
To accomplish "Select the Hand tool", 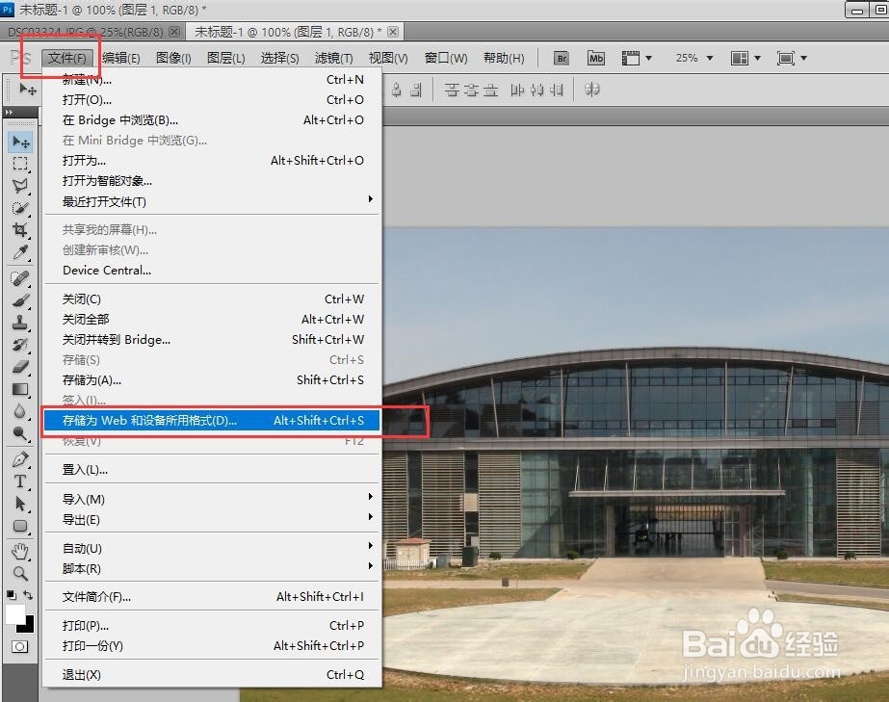I will [x=20, y=551].
